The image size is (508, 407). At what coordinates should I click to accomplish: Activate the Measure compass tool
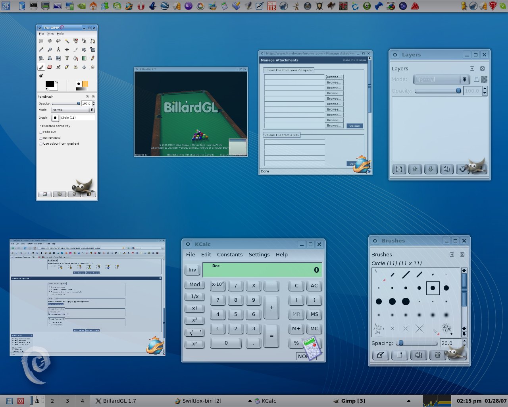[58, 50]
